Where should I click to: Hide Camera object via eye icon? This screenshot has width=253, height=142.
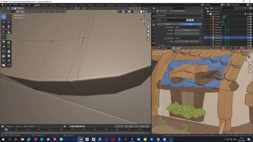click(248, 17)
